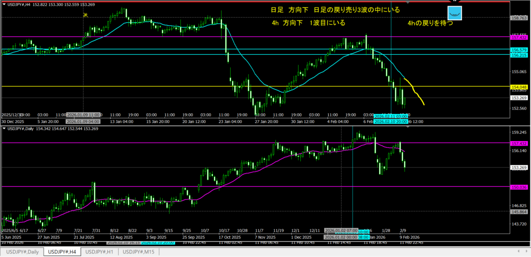Screen dimensions: 531x257
Task: Click the magenta 157.432 label on H4 chart
Action: 519,37
